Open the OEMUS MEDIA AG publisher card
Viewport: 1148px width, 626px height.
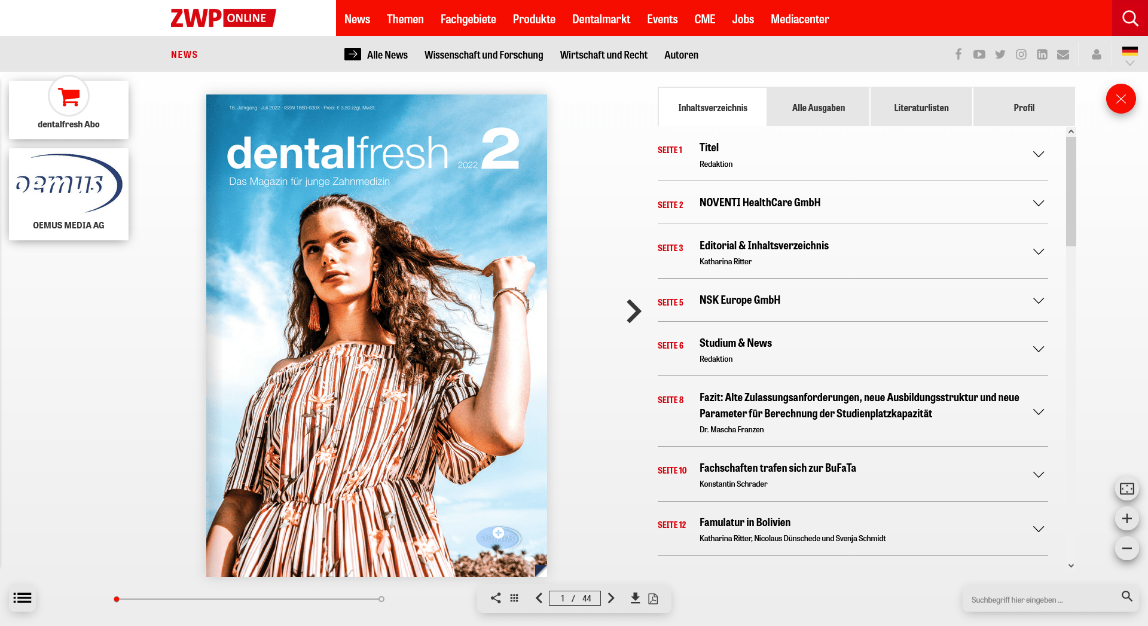tap(69, 194)
